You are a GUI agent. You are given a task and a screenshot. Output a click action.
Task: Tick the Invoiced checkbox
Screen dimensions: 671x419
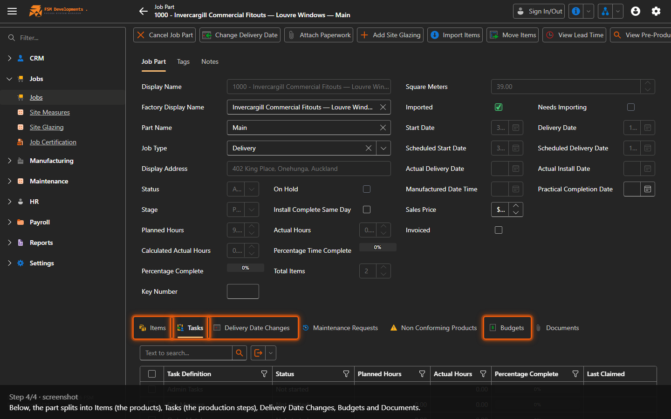499,230
